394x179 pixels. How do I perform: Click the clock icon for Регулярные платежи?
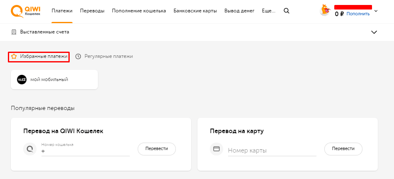pos(78,57)
